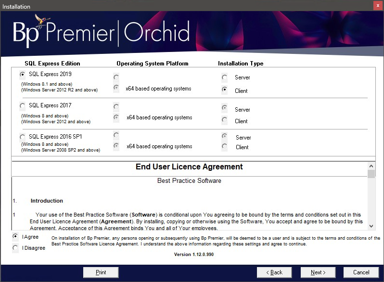The image size is (384, 282).
Task: Click the licence agreement scroll down arrow
Action: coord(371,226)
